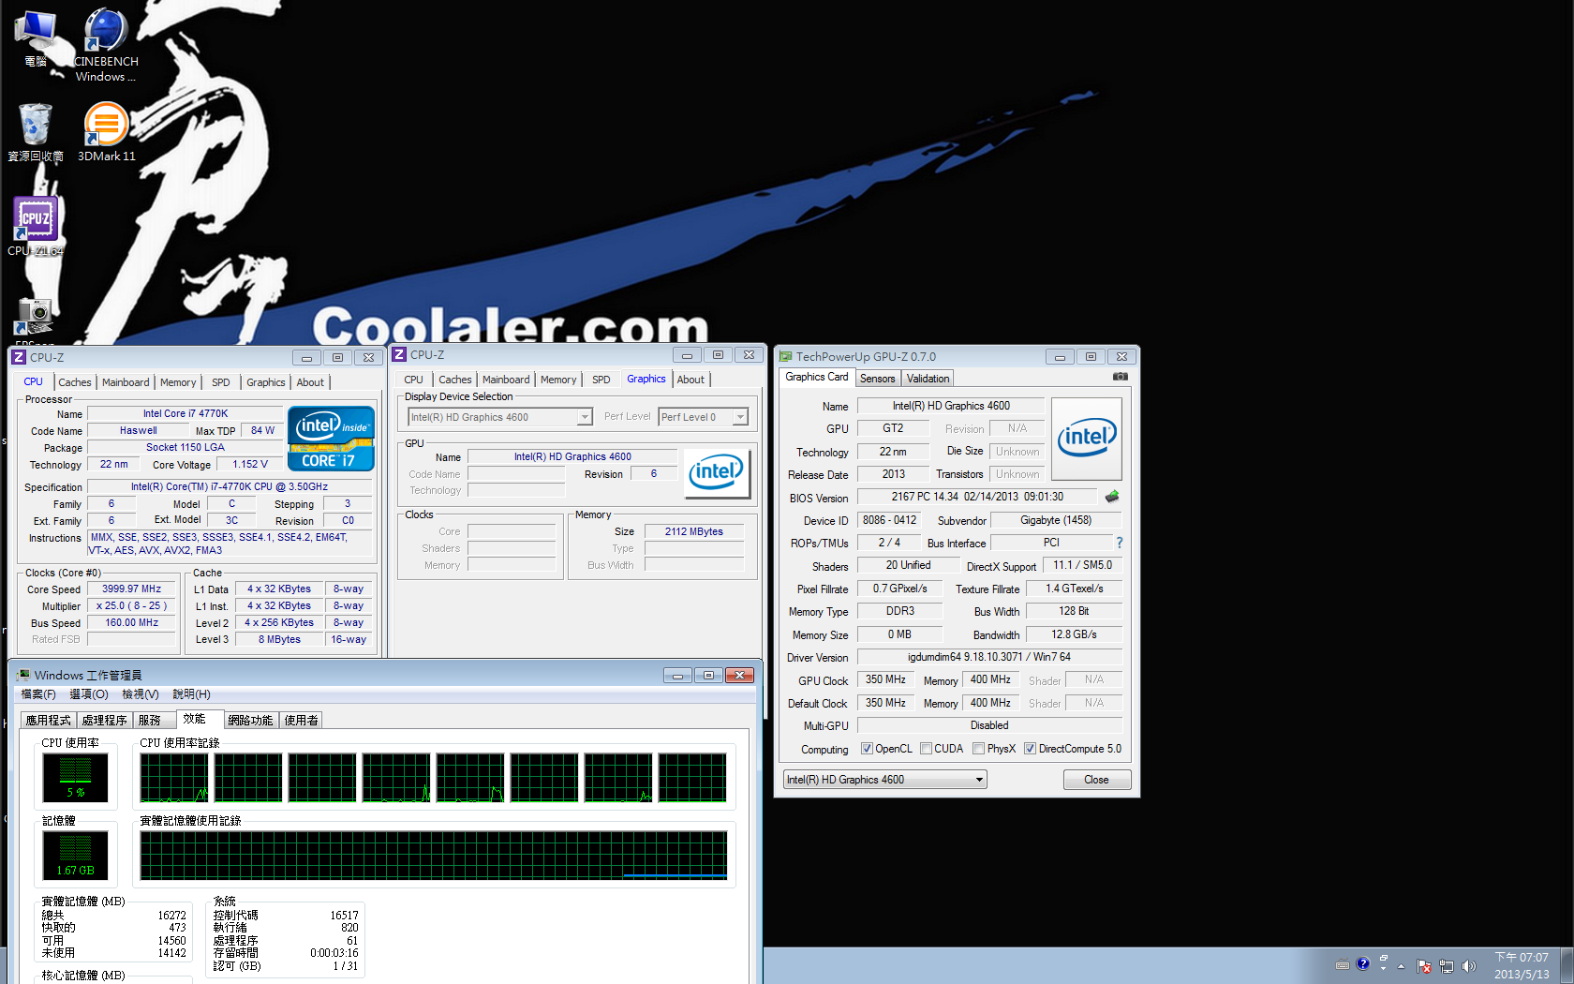Viewport: 1574px width, 984px height.
Task: Open the IME options arrow in tray
Action: coord(1383,968)
